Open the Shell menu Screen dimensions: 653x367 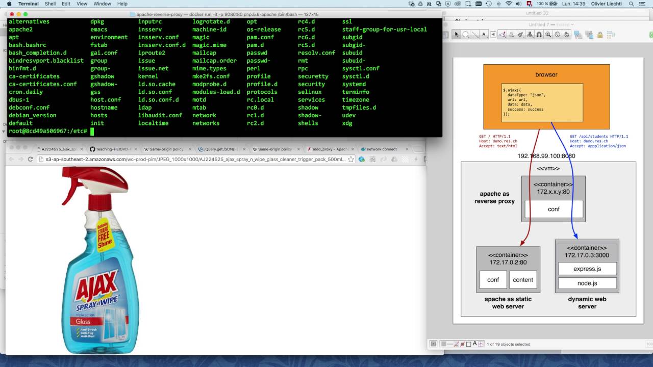click(50, 4)
